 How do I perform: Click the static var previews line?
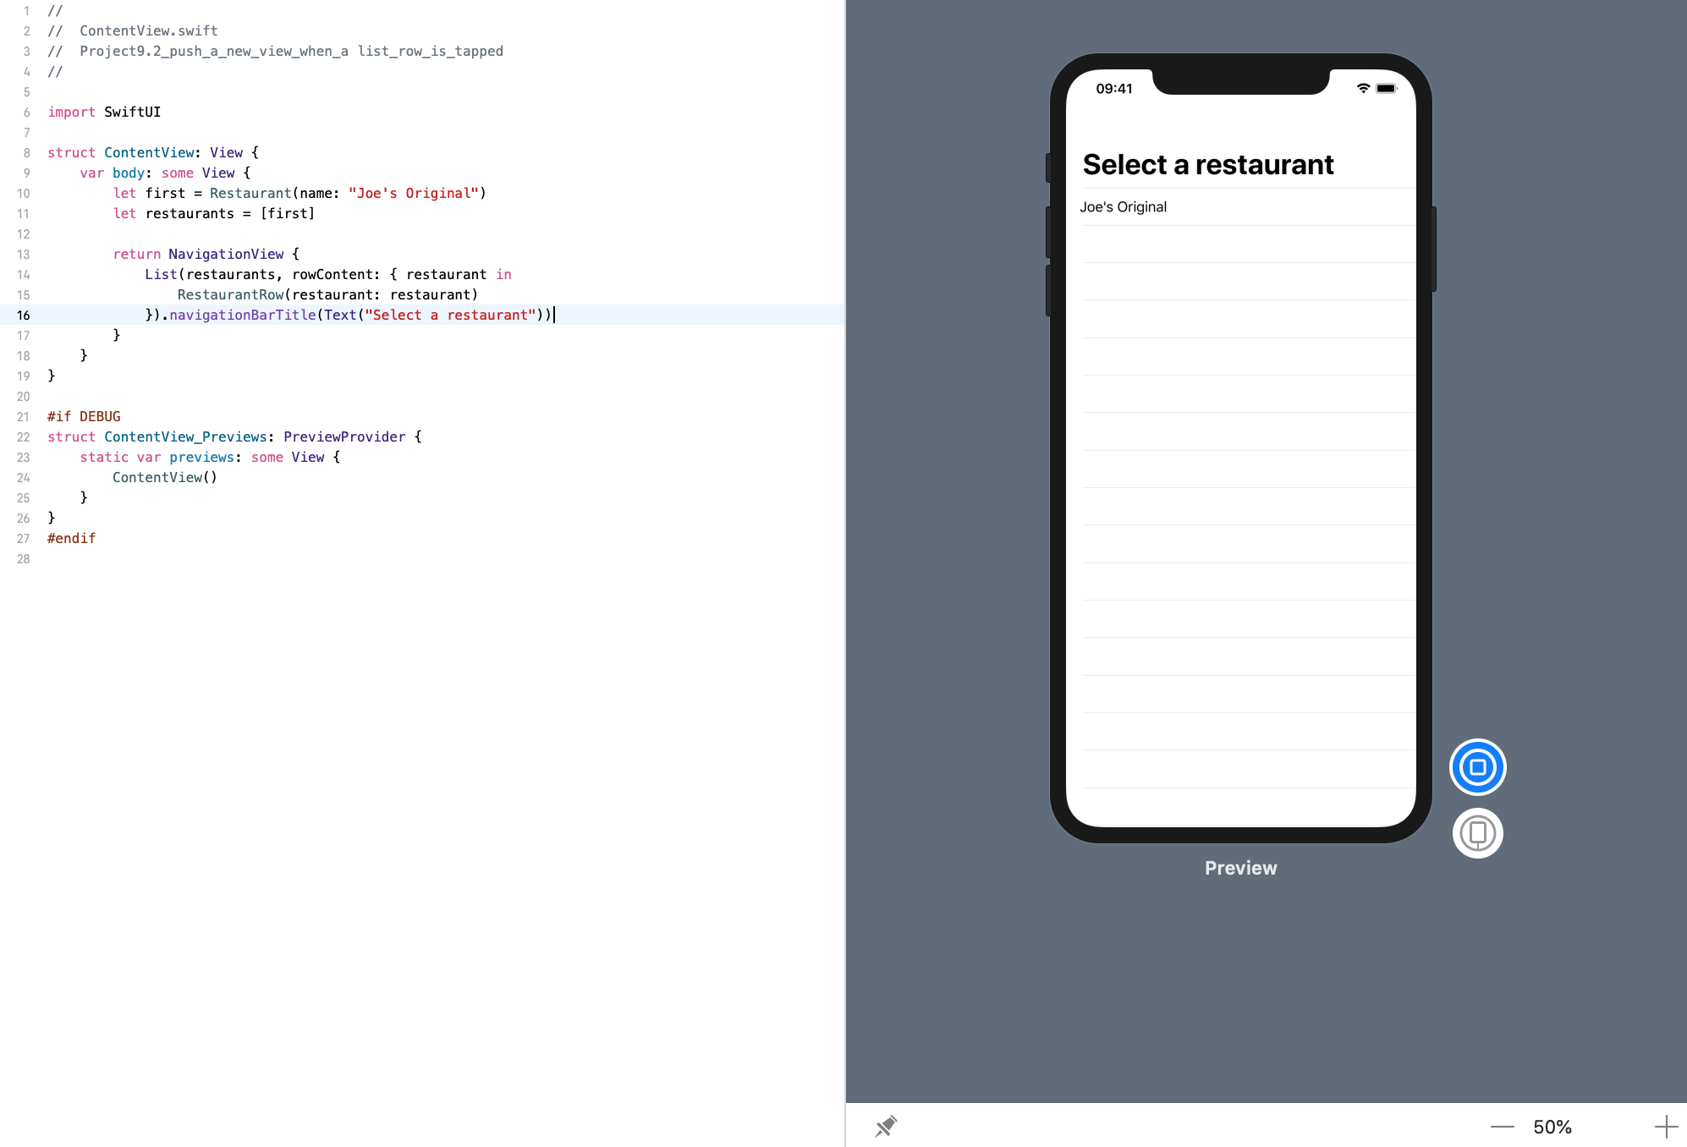(x=210, y=457)
